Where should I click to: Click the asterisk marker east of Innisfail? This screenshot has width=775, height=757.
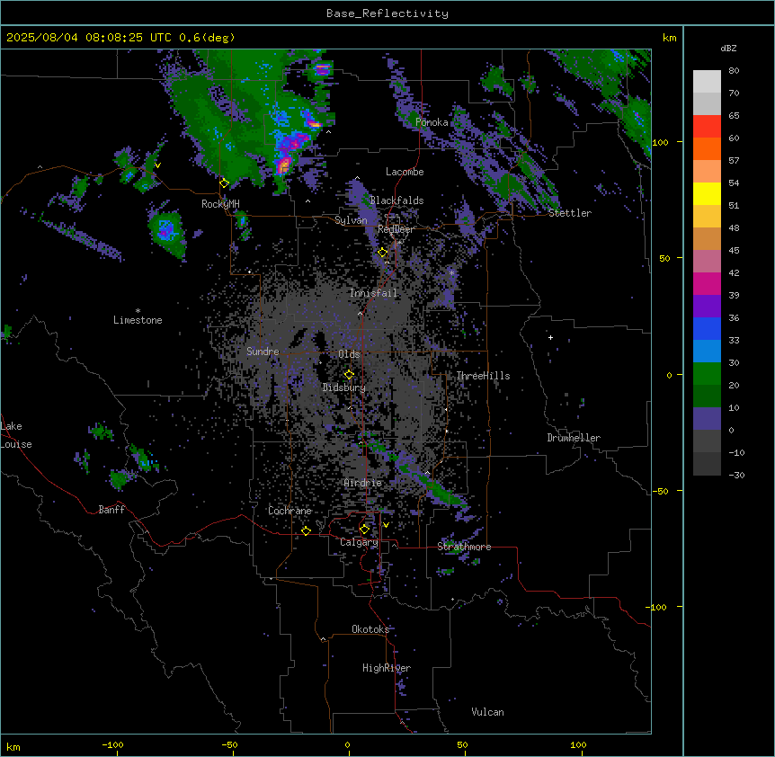click(x=451, y=272)
